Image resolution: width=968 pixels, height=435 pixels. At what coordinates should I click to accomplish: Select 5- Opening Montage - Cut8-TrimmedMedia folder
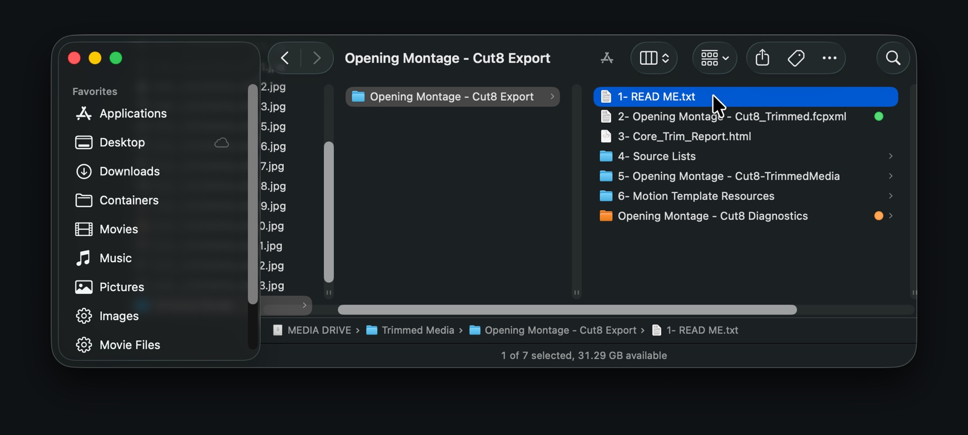[x=746, y=176]
